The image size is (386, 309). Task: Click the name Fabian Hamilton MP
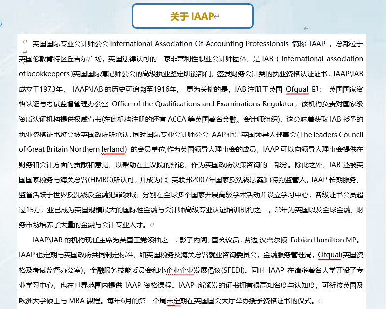(x=323, y=240)
